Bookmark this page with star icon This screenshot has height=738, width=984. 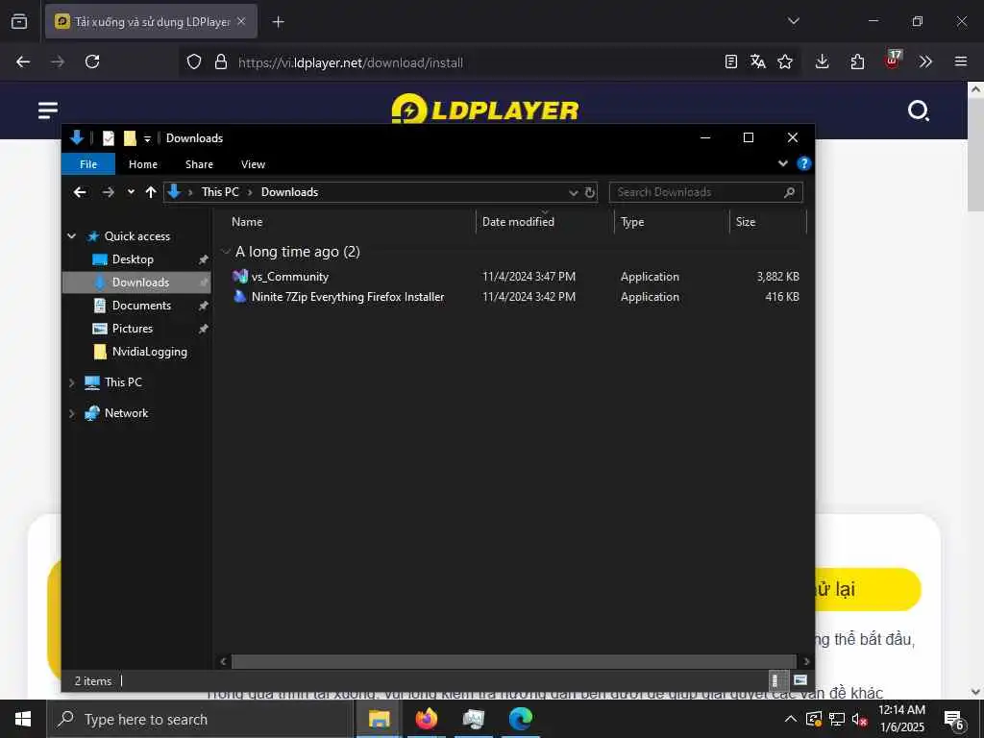[x=784, y=61]
